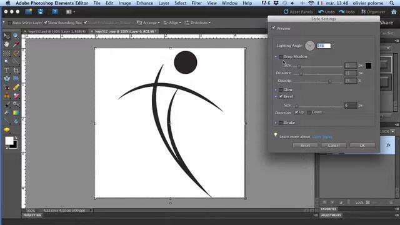
Task: Toggle Show Bounding Box checkbox
Action: click(46, 22)
